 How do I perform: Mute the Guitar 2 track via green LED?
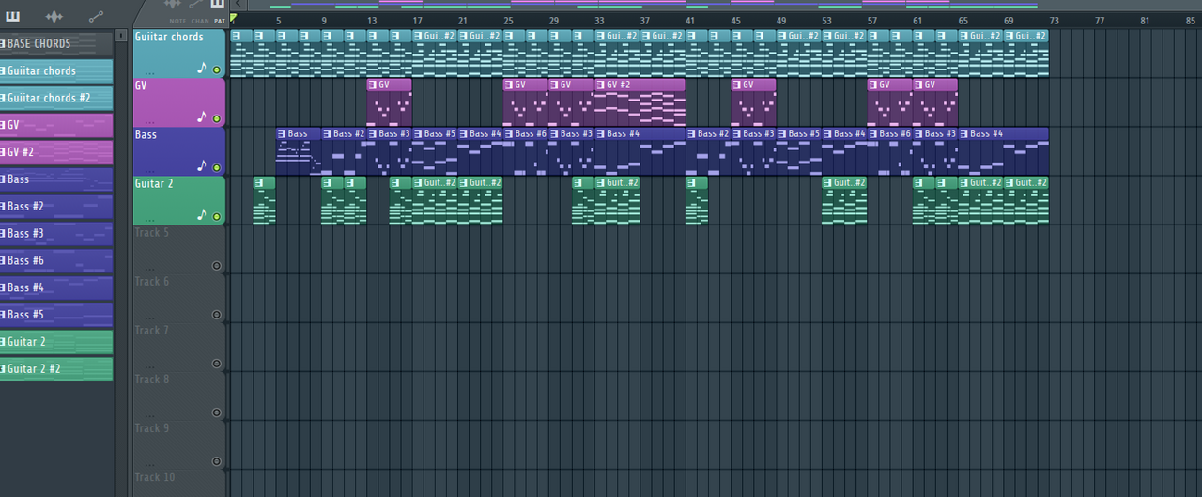(217, 217)
